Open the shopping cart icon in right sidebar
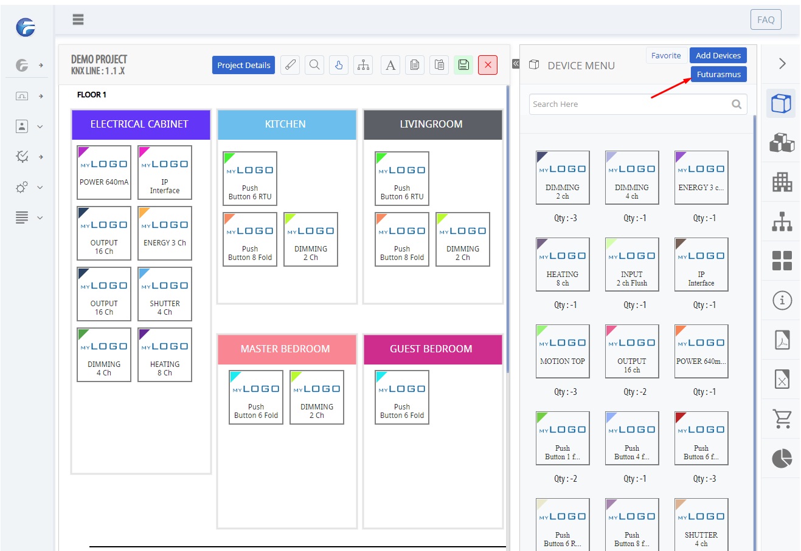 (782, 419)
